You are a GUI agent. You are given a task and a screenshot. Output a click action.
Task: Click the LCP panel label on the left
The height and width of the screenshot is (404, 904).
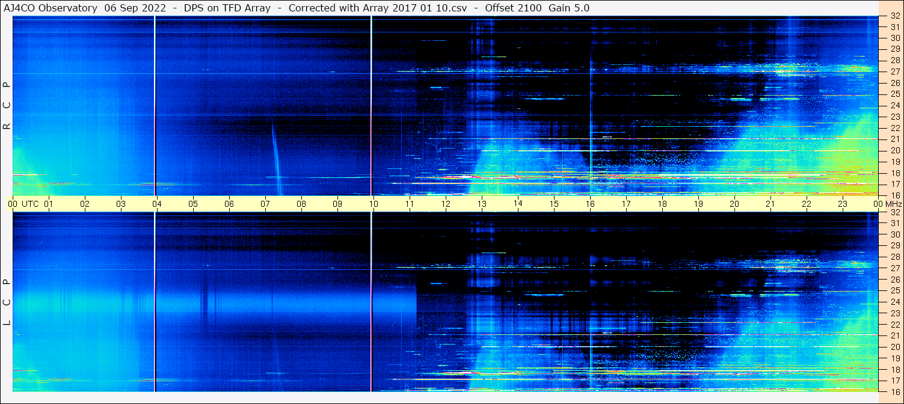7,302
